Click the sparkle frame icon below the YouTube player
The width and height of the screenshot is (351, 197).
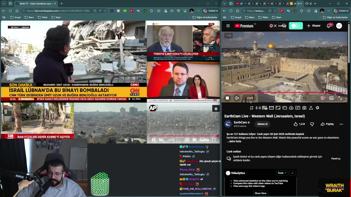coord(298,108)
